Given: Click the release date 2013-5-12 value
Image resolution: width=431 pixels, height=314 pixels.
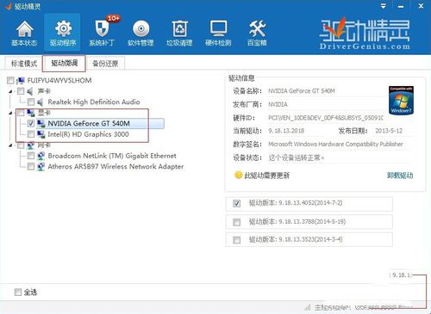Looking at the screenshot, I should pyautogui.click(x=389, y=131).
